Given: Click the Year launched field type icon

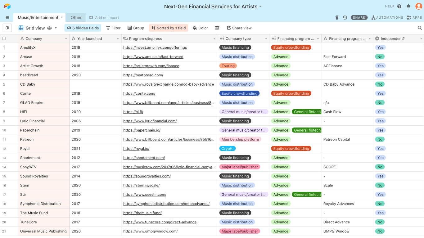Looking at the screenshot, I should [74, 39].
